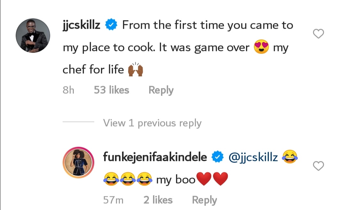Expand "View 1 previous reply"
Screen dimensions: 345x210
click(152, 123)
